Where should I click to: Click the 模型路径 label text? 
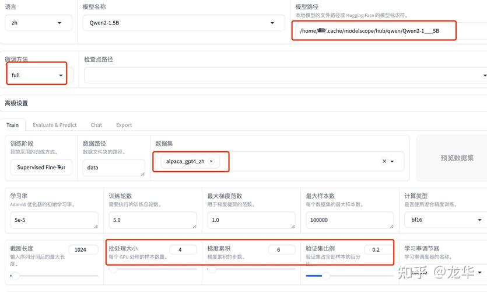[x=307, y=6]
